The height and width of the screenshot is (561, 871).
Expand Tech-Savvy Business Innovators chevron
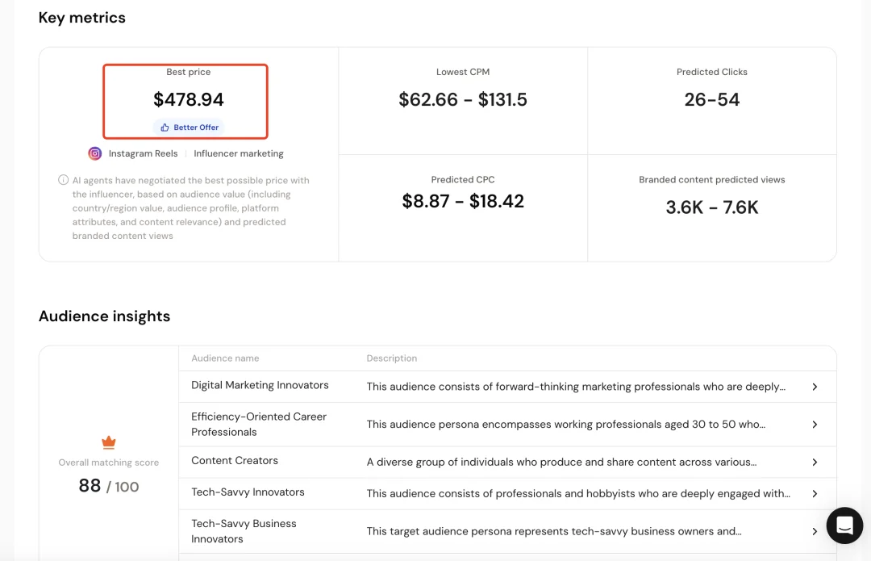pyautogui.click(x=815, y=531)
